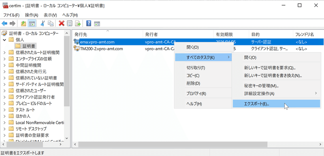Select コピー(C) in the context menu
The image size is (324, 156).
pos(204,75)
